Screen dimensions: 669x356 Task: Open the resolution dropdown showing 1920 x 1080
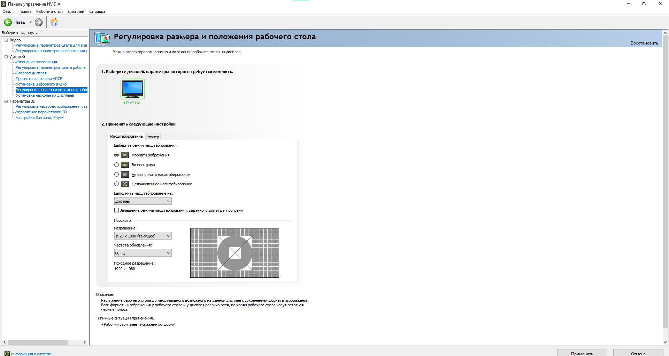coord(143,236)
